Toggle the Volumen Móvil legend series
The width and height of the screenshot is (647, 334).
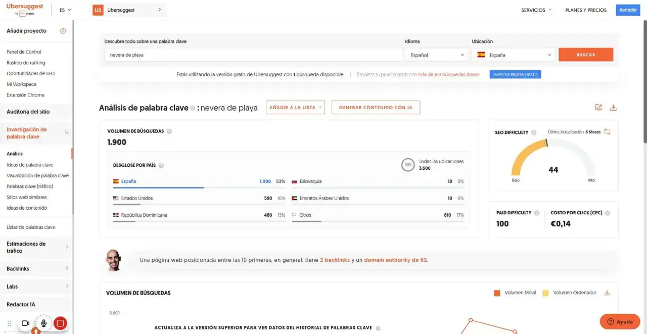[515, 293]
